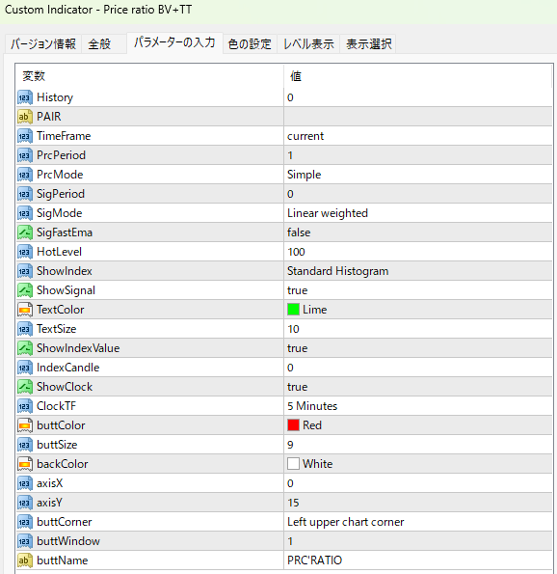Click the color-type icon beside TextColor

(25, 310)
